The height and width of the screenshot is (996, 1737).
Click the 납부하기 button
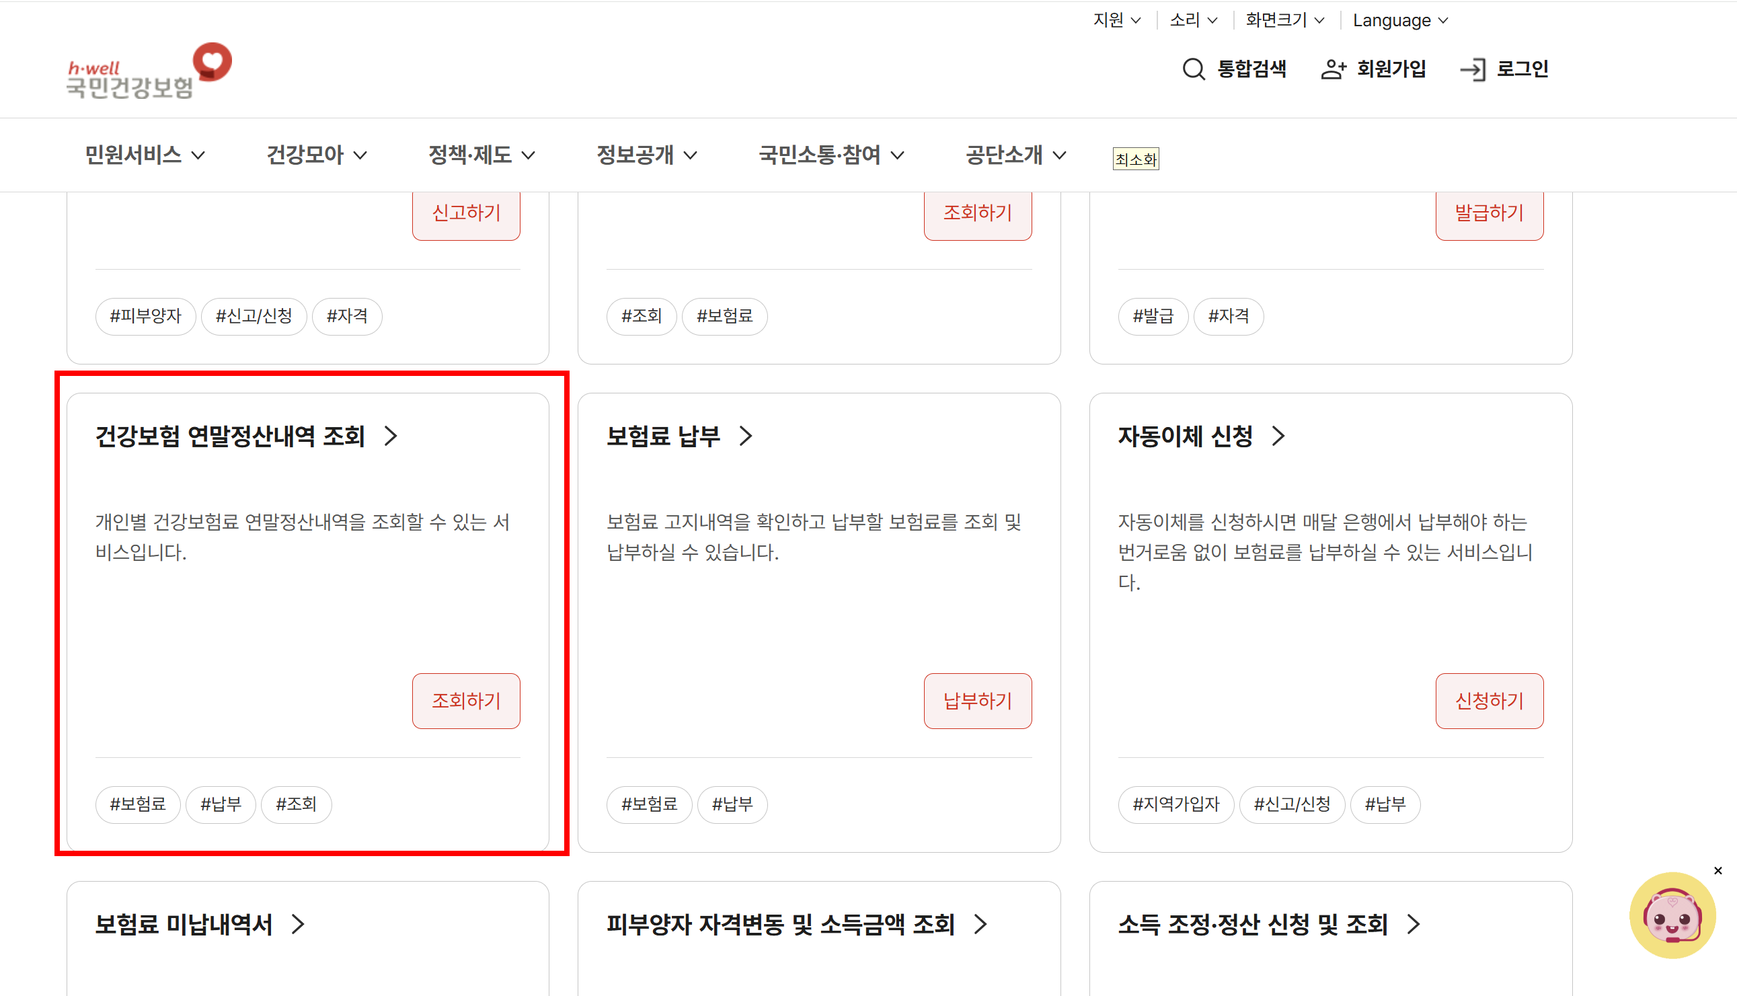977,701
